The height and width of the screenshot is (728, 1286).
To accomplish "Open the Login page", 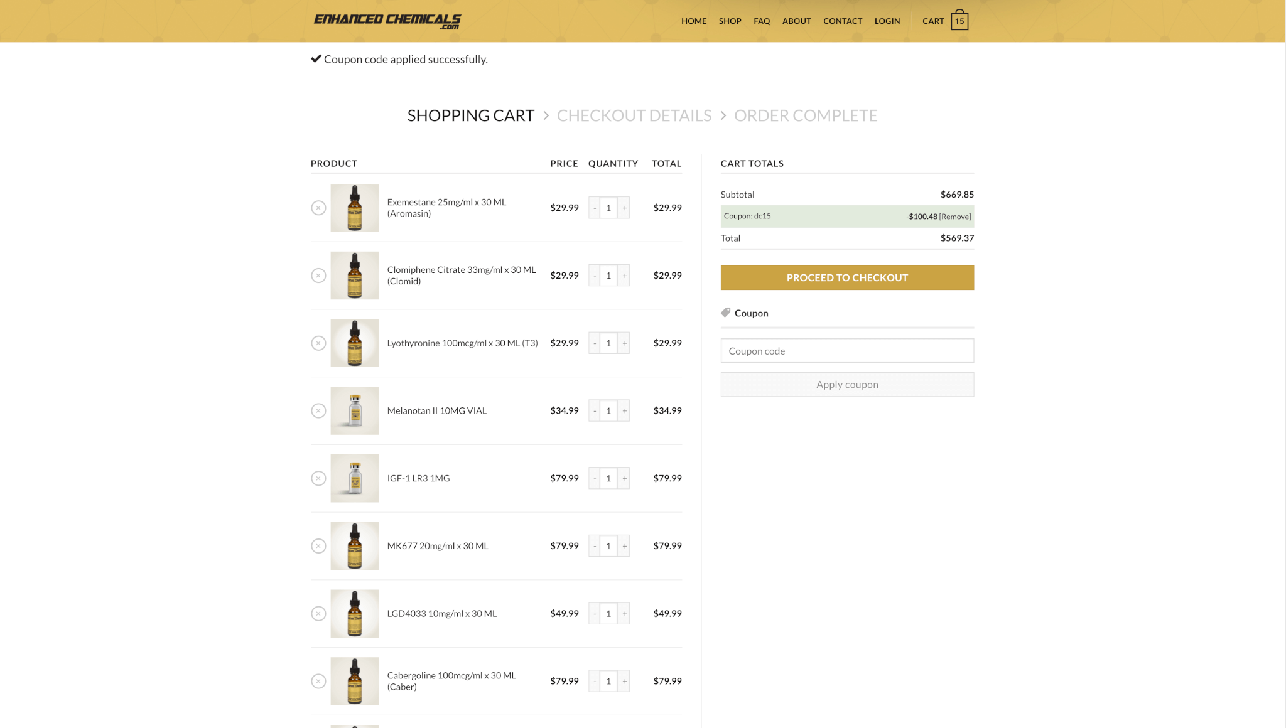I will pyautogui.click(x=887, y=21).
